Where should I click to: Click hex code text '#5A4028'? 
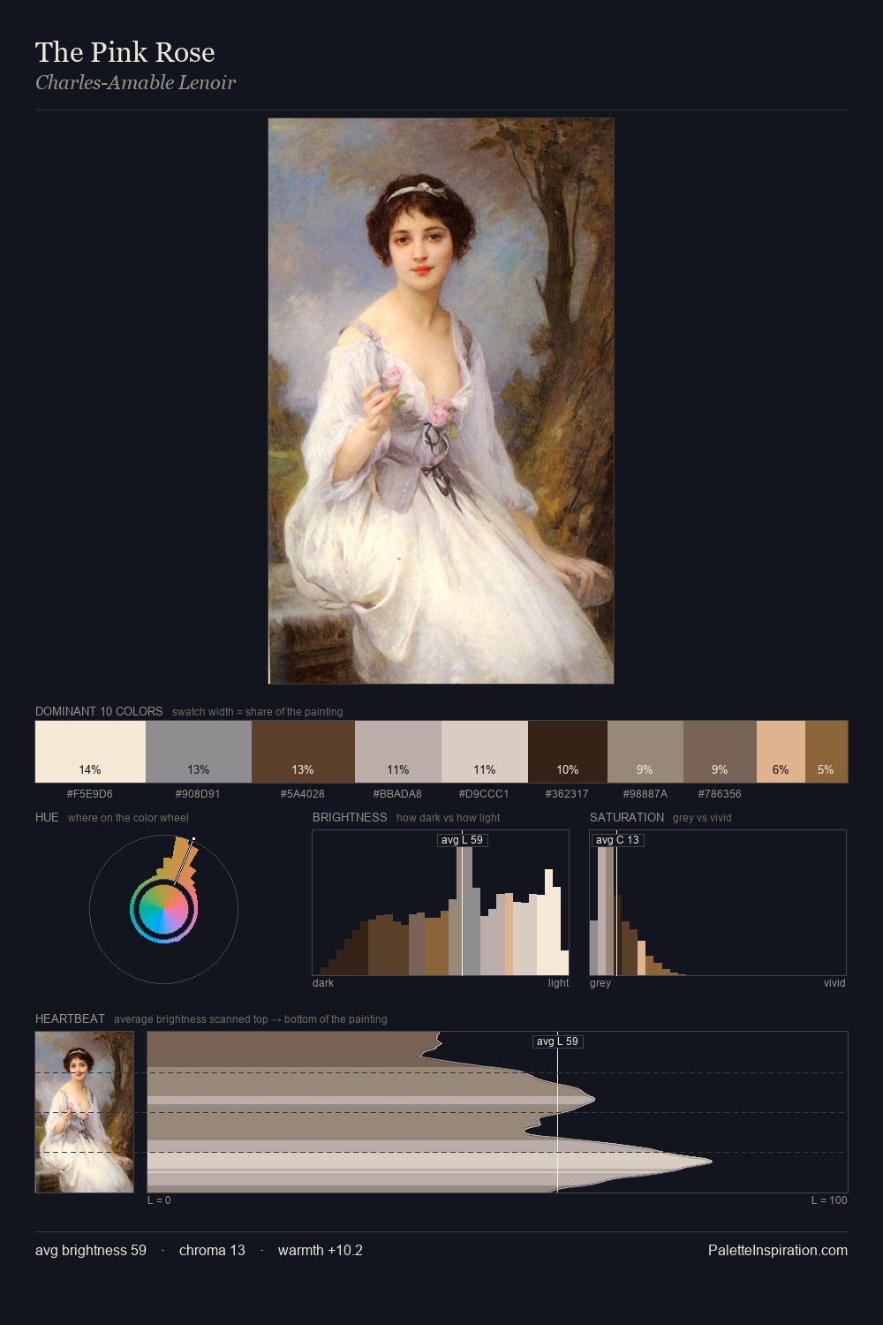[303, 794]
